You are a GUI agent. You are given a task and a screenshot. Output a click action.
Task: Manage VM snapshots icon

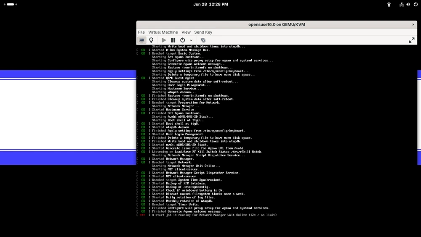point(203,40)
